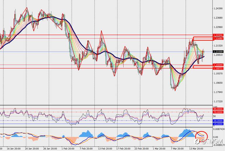Screen dimensions: 225x151
Task: Select the blue 30.0000 oscillator level label
Action: tap(218, 121)
